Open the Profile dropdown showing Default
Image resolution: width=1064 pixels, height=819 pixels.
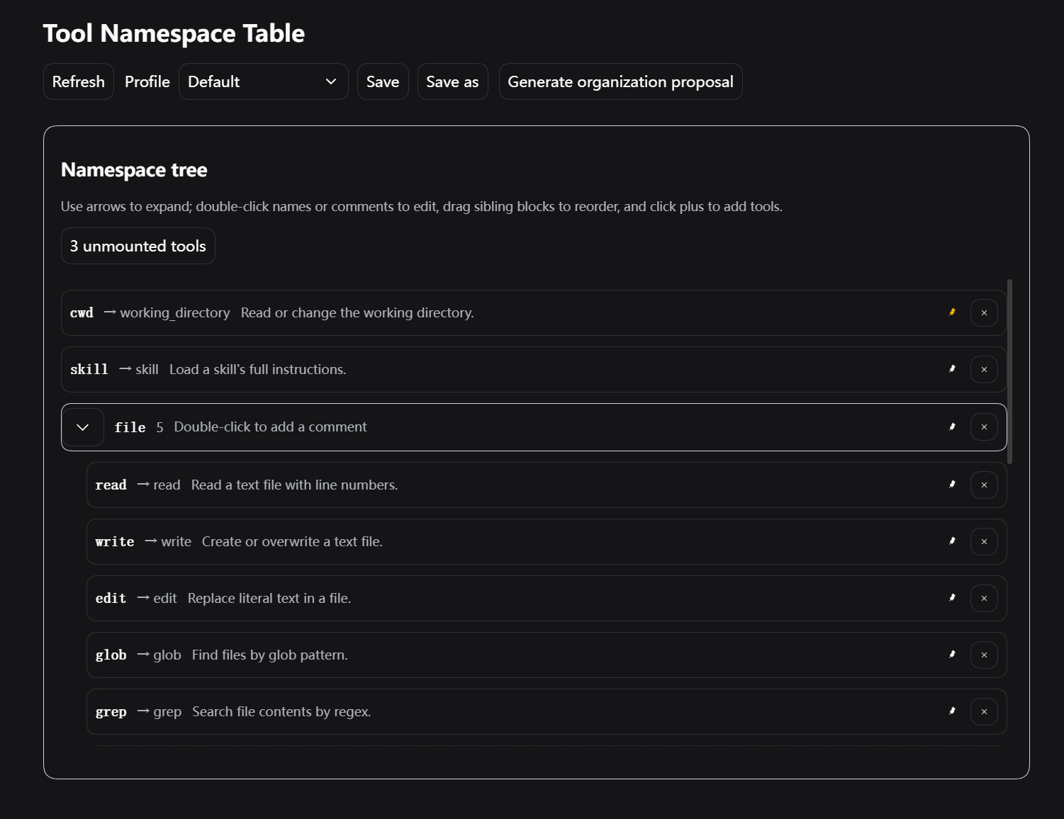[264, 81]
